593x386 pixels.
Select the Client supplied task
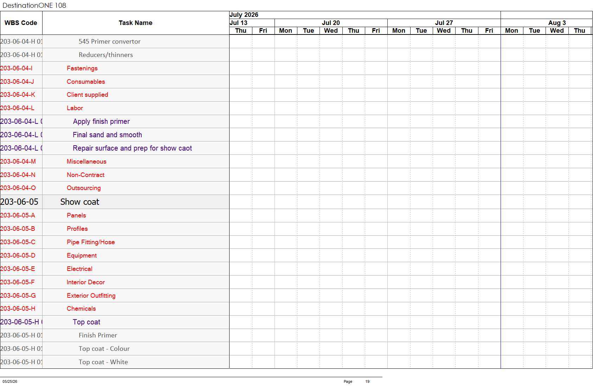(88, 95)
